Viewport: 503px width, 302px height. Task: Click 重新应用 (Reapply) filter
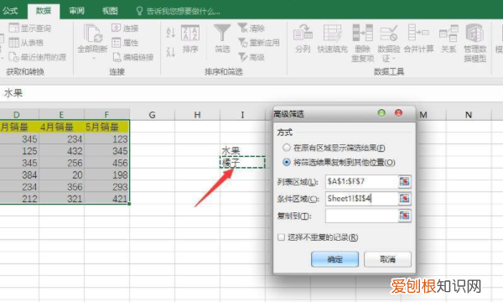(x=259, y=43)
